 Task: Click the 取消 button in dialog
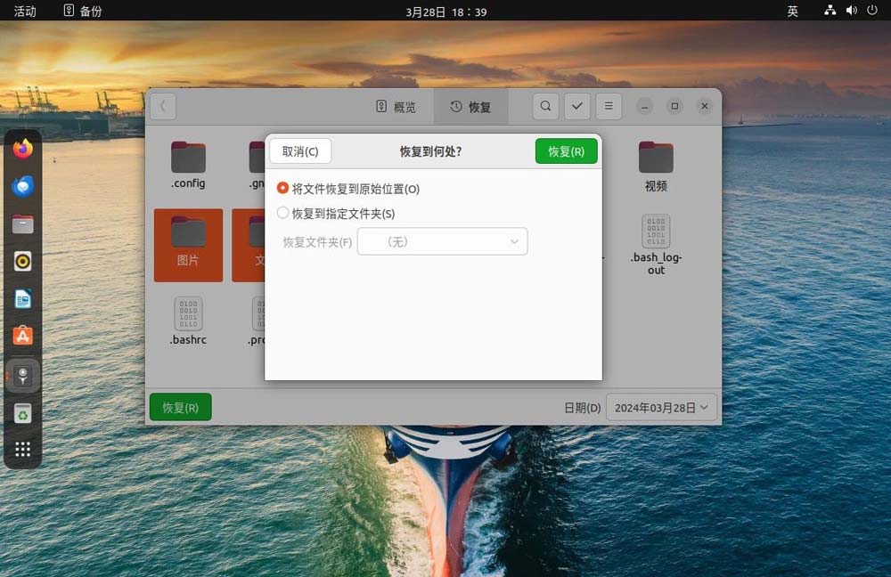(300, 151)
